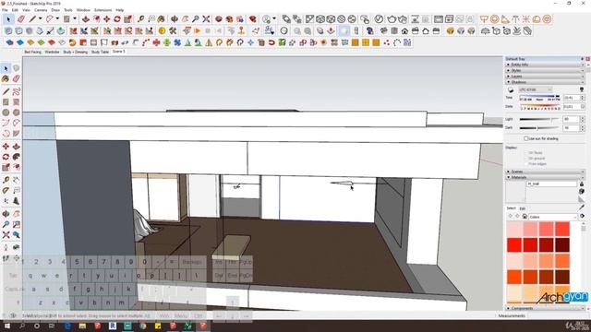Toggle Show/Hide Shadows button in Shadows panel

[x=511, y=89]
